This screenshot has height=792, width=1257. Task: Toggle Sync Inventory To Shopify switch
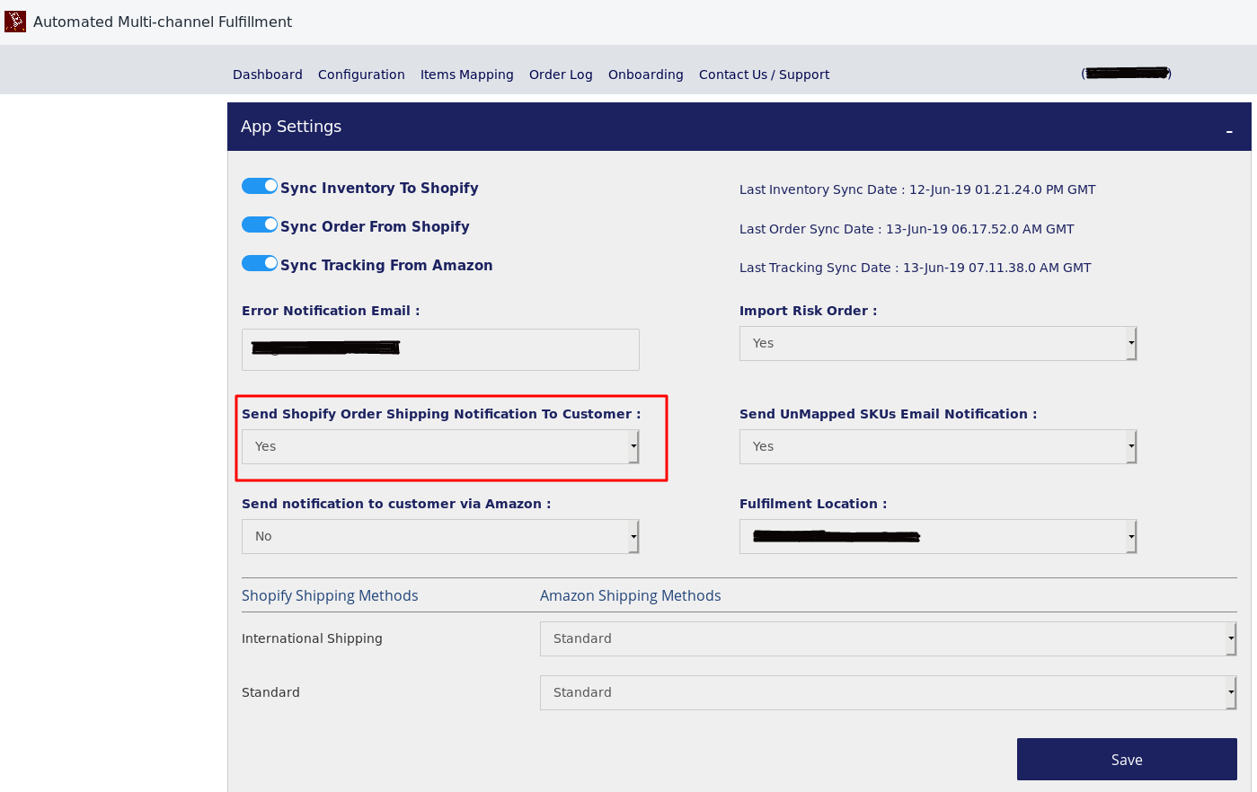[260, 186]
